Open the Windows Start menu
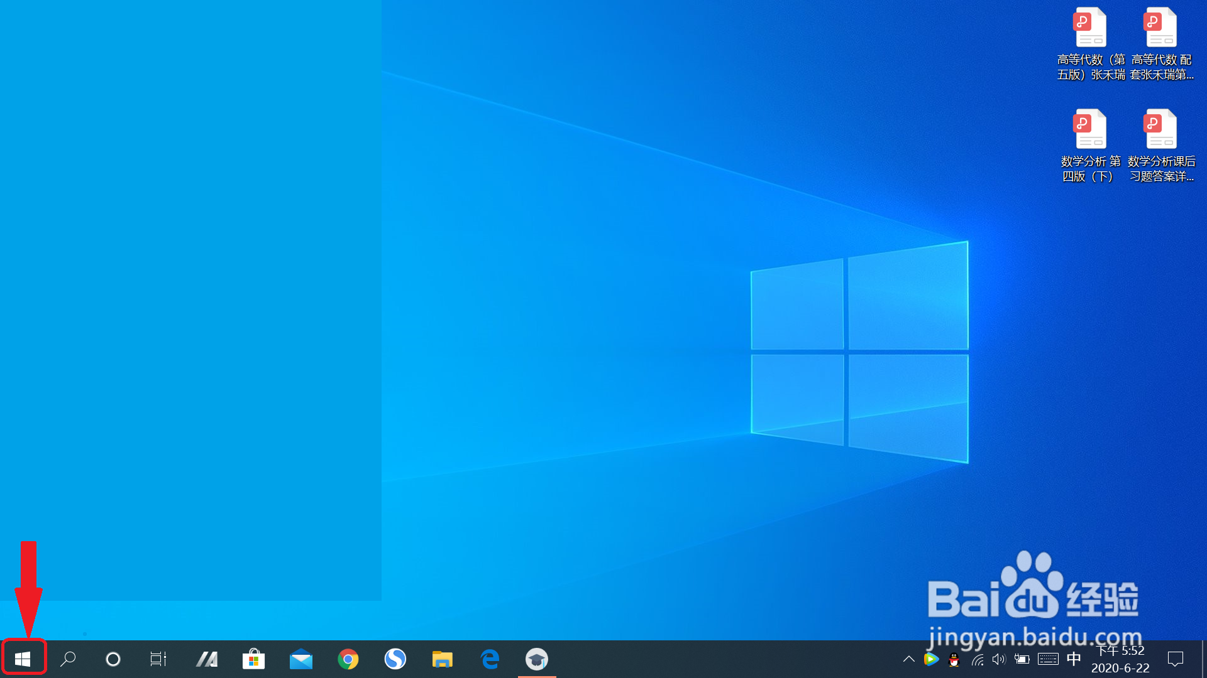The image size is (1207, 678). (23, 659)
